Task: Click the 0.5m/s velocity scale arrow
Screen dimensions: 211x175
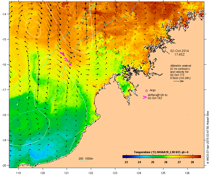Action: [178, 81]
